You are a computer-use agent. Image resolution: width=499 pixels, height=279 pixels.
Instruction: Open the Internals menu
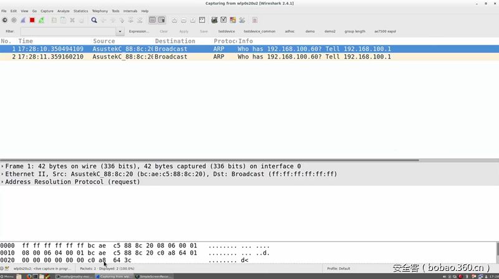130,11
